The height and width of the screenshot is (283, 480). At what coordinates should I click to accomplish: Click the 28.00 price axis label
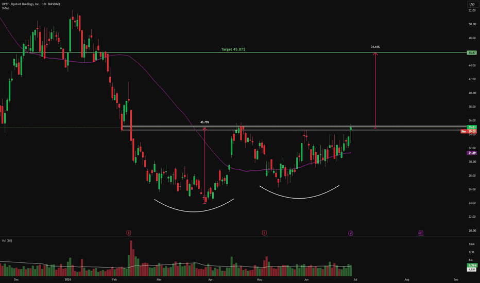point(472,175)
